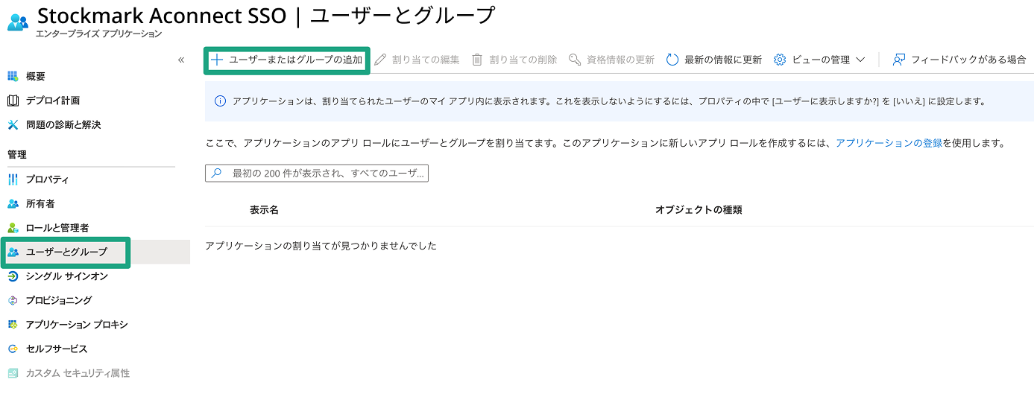The height and width of the screenshot is (394, 1034).
Task: Click 資格情報の更新 toolbar text
Action: pyautogui.click(x=620, y=60)
